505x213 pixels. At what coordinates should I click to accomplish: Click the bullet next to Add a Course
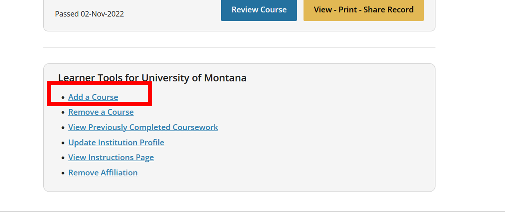63,97
